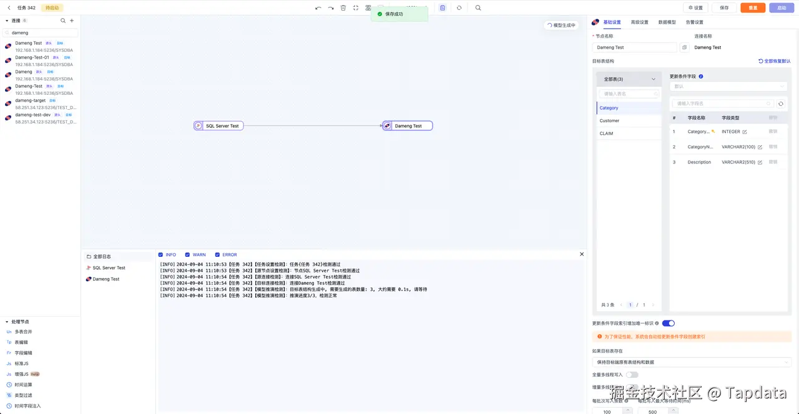
Task: Click dameng-target connection in the list
Action: [x=40, y=103]
